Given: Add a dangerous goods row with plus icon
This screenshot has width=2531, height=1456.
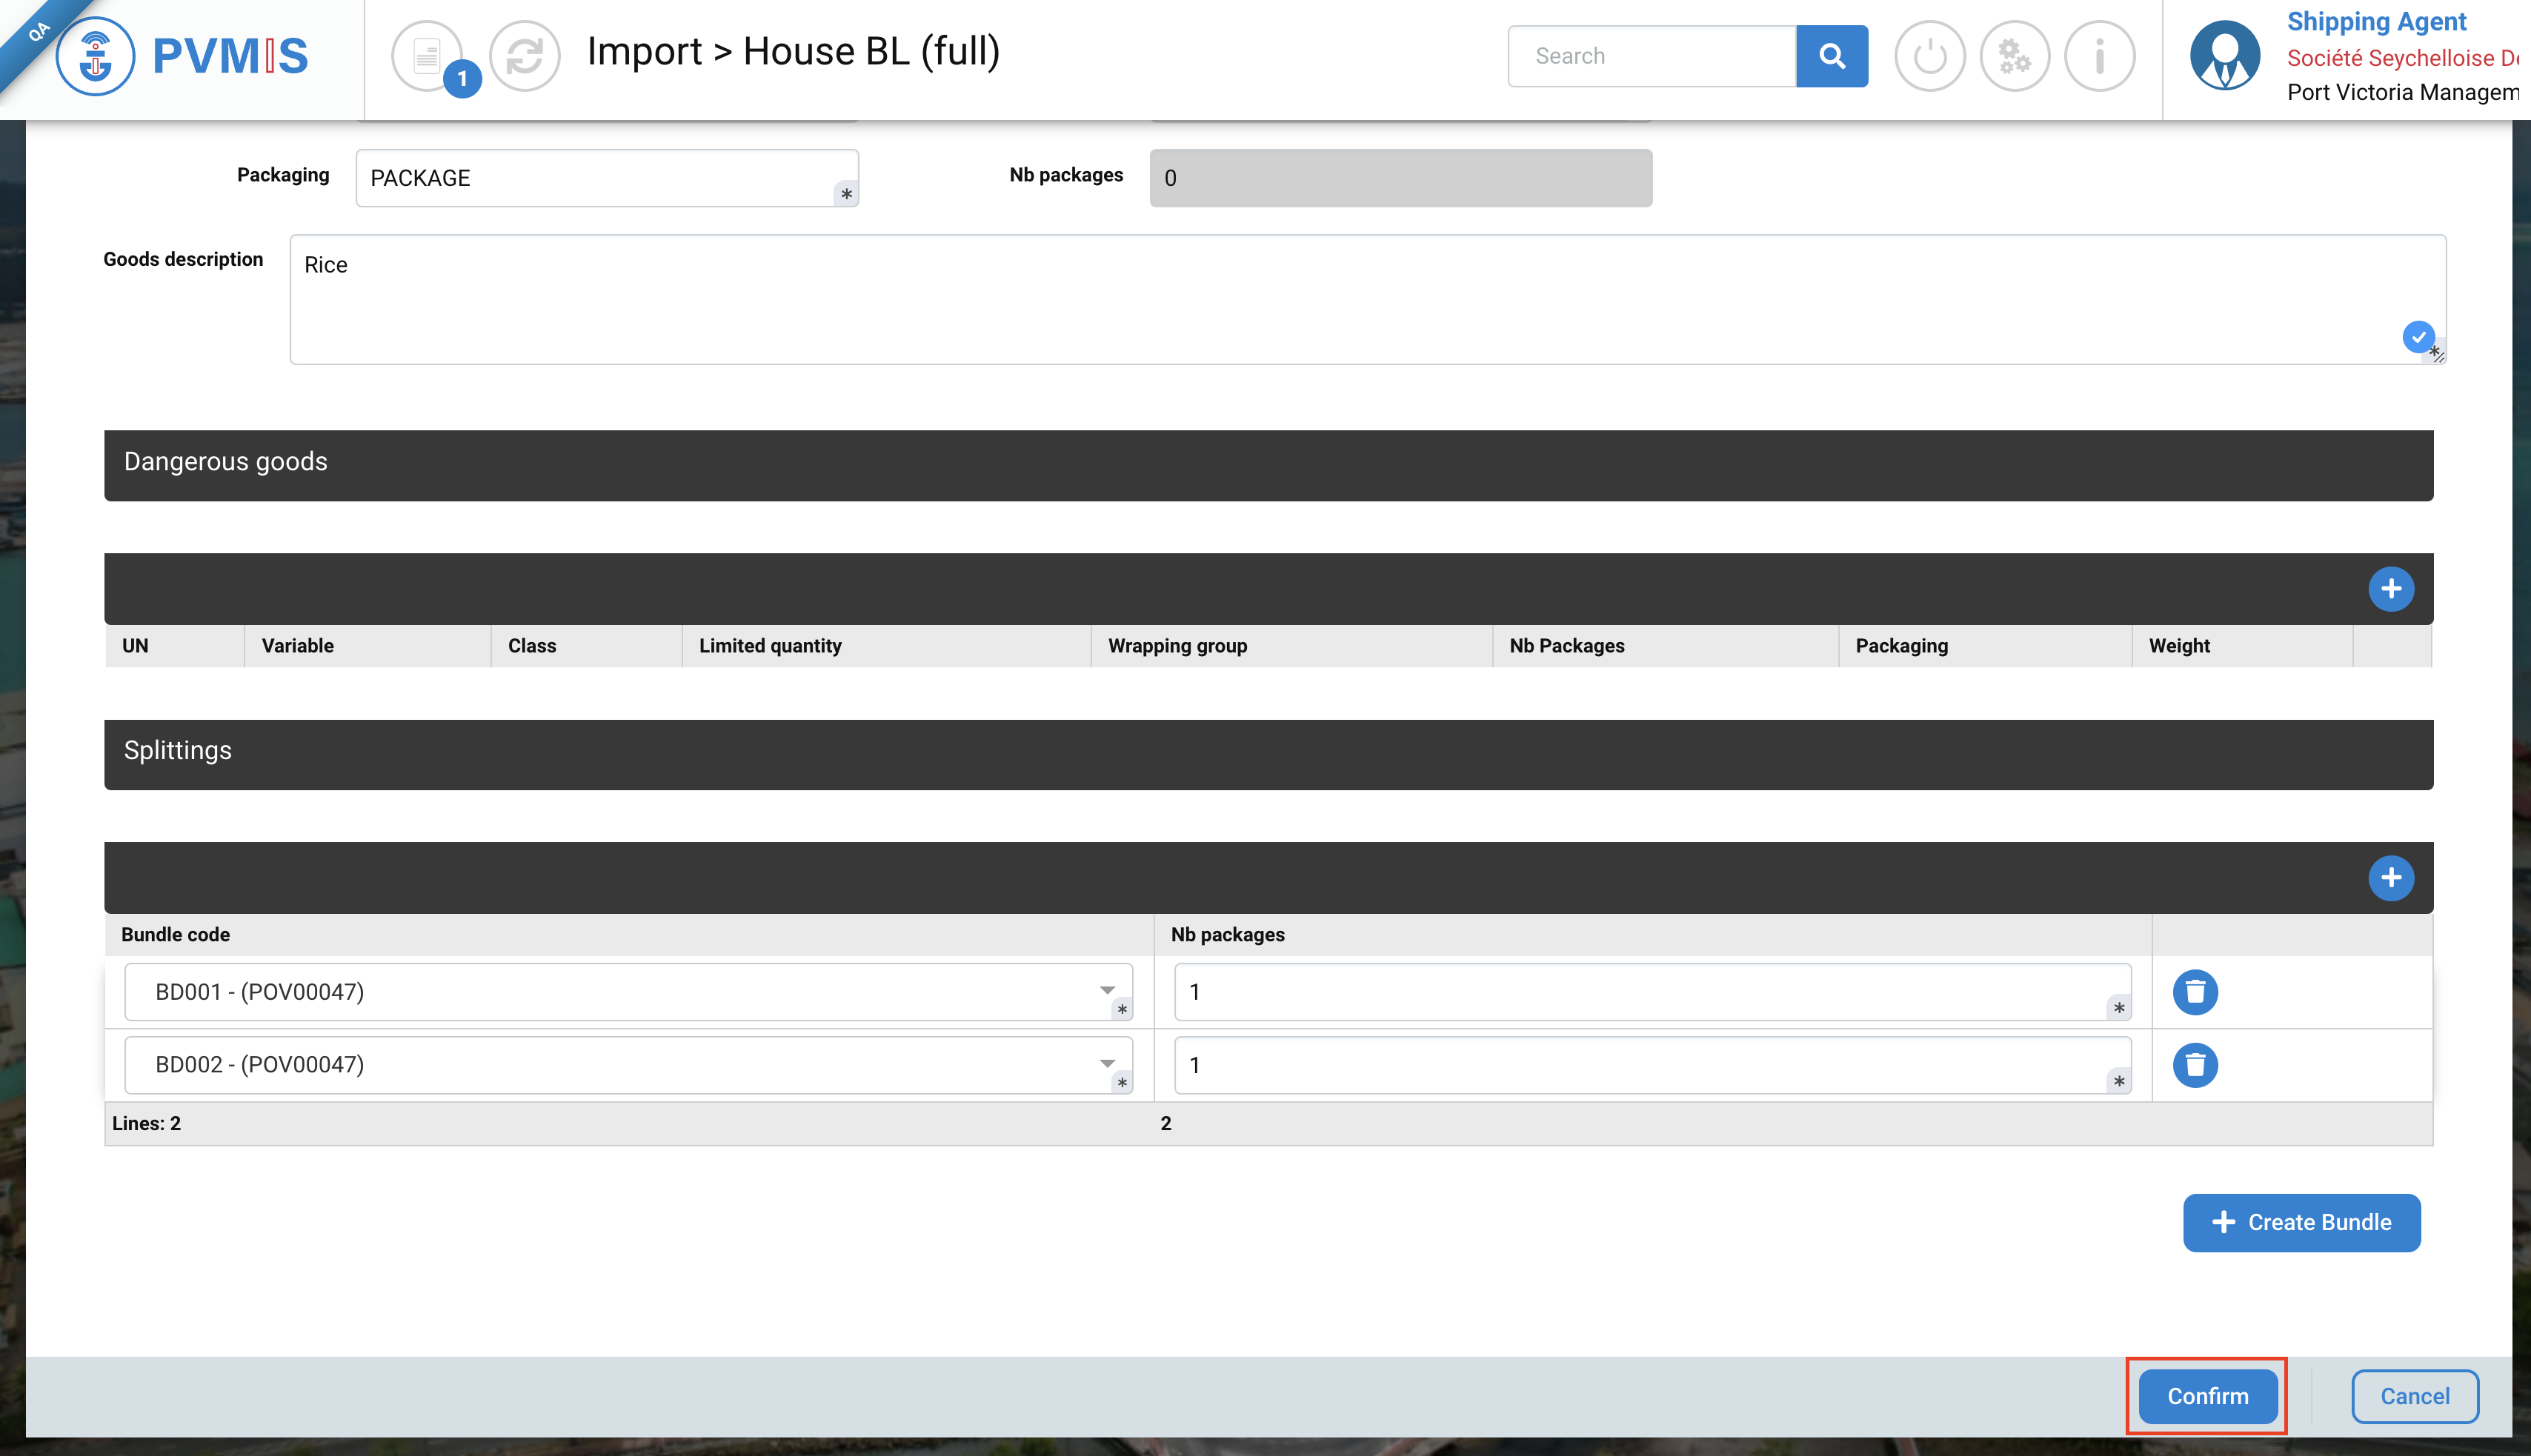Looking at the screenshot, I should [x=2390, y=589].
